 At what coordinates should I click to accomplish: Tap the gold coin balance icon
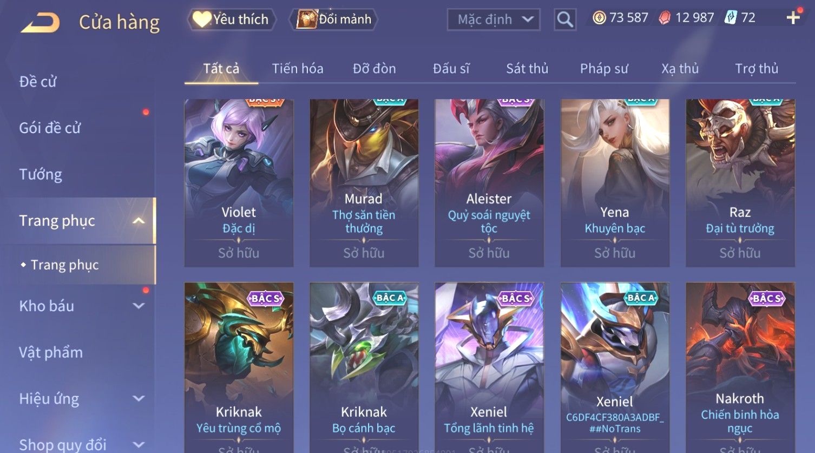pos(599,18)
